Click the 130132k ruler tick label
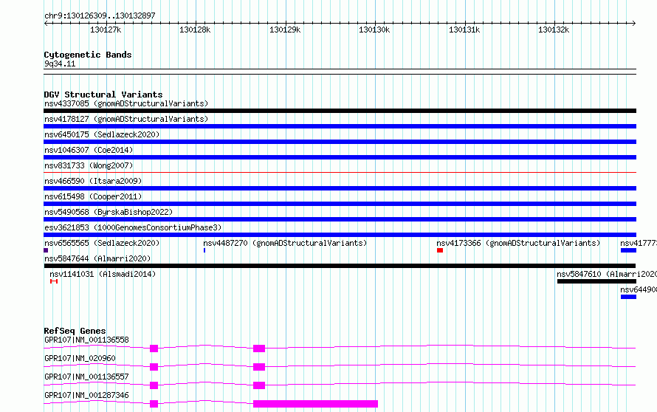This screenshot has height=412, width=657. (x=554, y=30)
